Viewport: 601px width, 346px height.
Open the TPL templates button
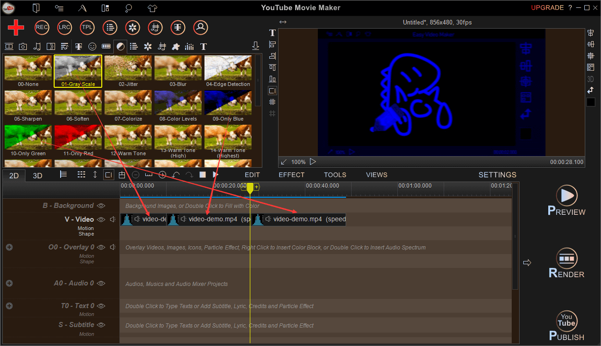pyautogui.click(x=87, y=28)
